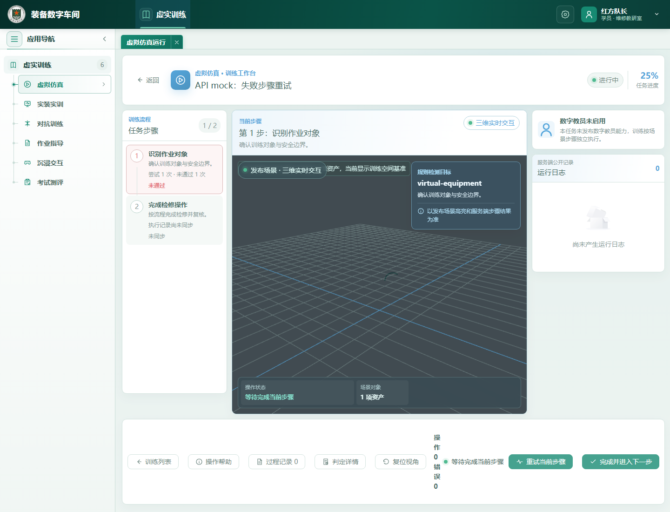Click the 沉浸交互 VR headset icon
Image resolution: width=670 pixels, height=512 pixels.
27,162
